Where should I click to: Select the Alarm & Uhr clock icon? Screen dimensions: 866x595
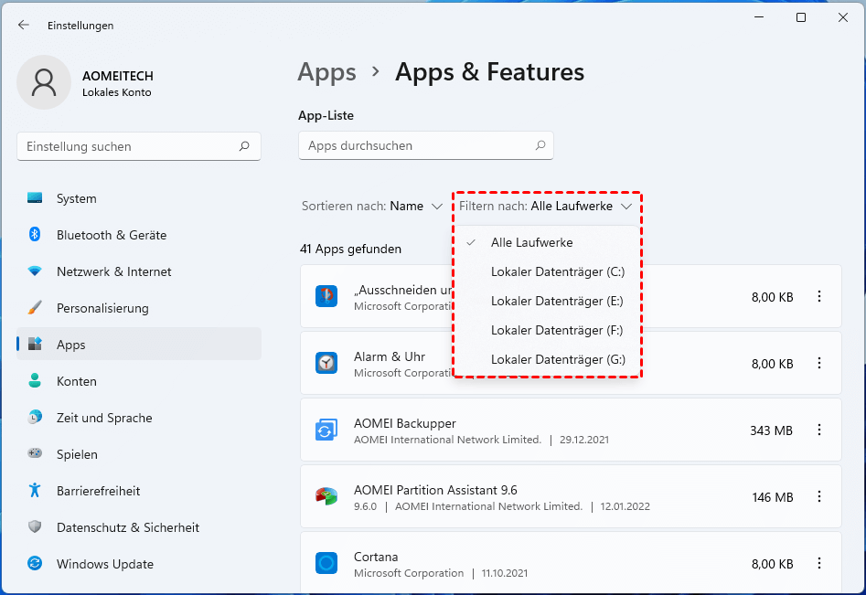[x=326, y=363]
